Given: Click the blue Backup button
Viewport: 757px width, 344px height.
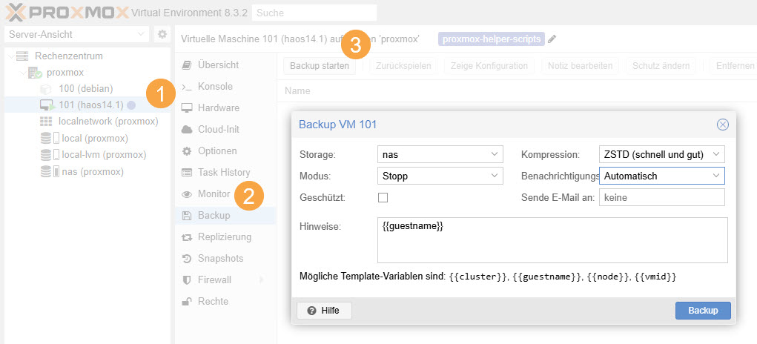Looking at the screenshot, I should click(702, 311).
